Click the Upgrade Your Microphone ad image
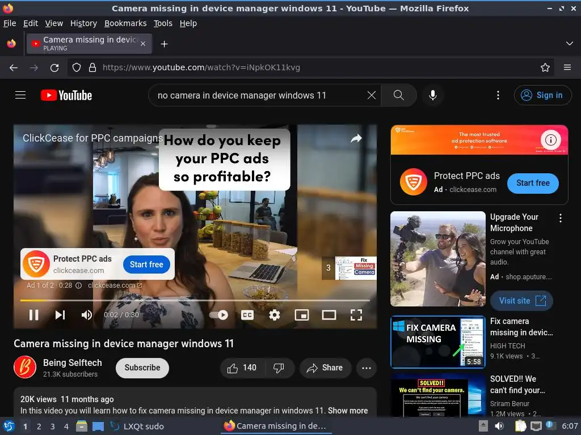 click(438, 259)
